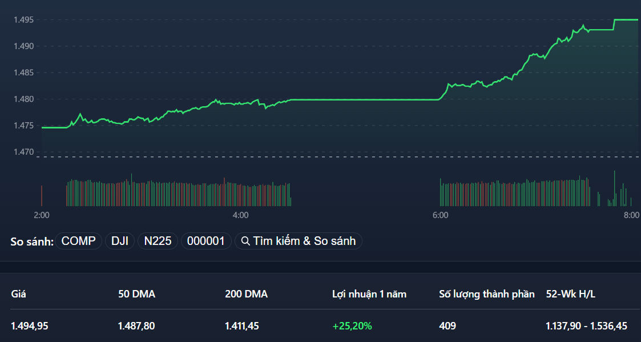
Task: Click the 200 DMA value 1.411,45
Action: 242,326
